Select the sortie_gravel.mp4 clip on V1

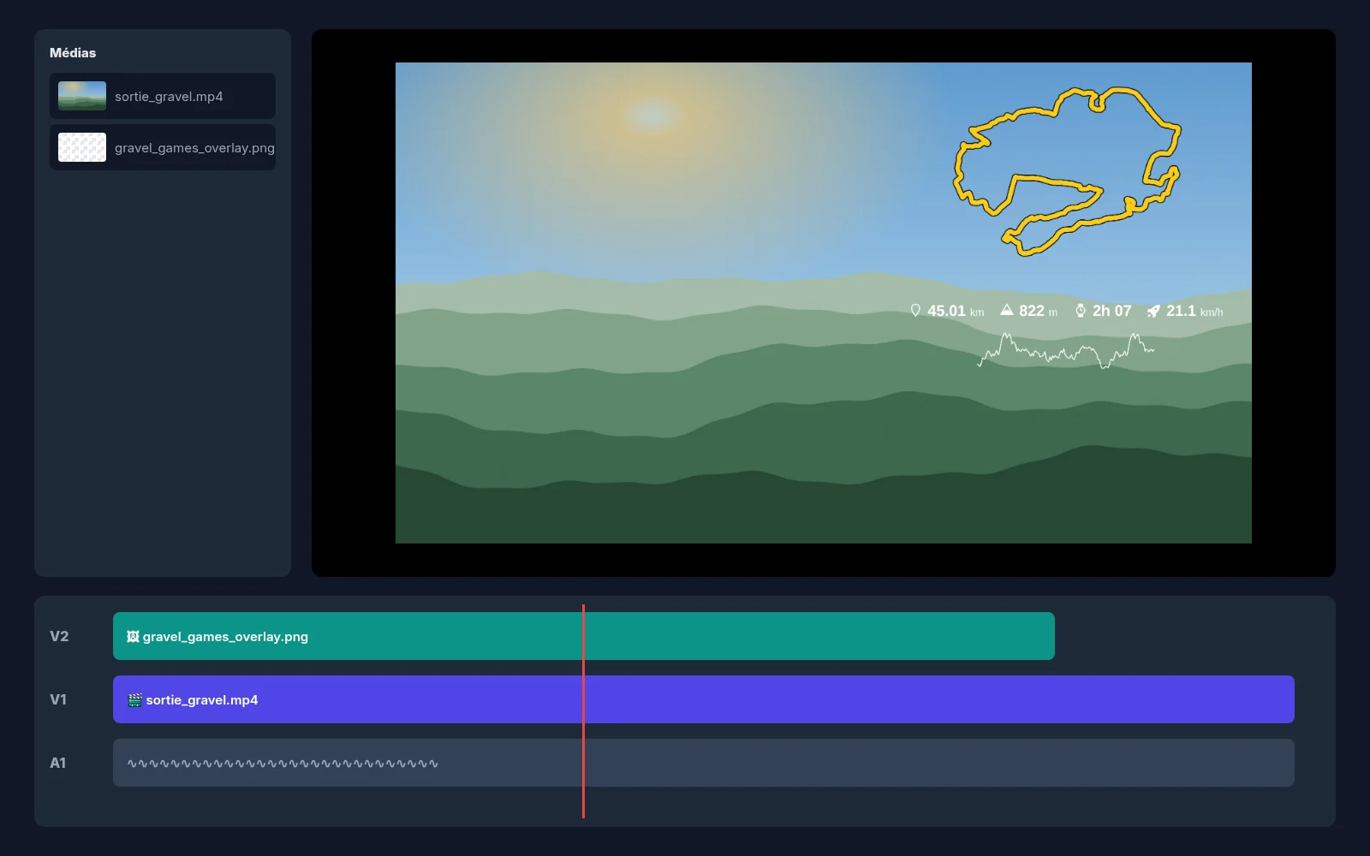click(x=703, y=699)
